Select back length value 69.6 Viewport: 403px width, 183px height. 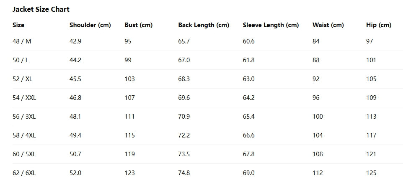(184, 98)
